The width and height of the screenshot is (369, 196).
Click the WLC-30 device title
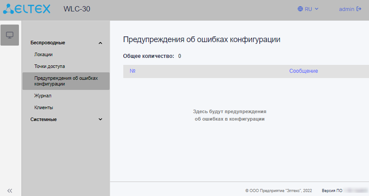click(x=77, y=9)
